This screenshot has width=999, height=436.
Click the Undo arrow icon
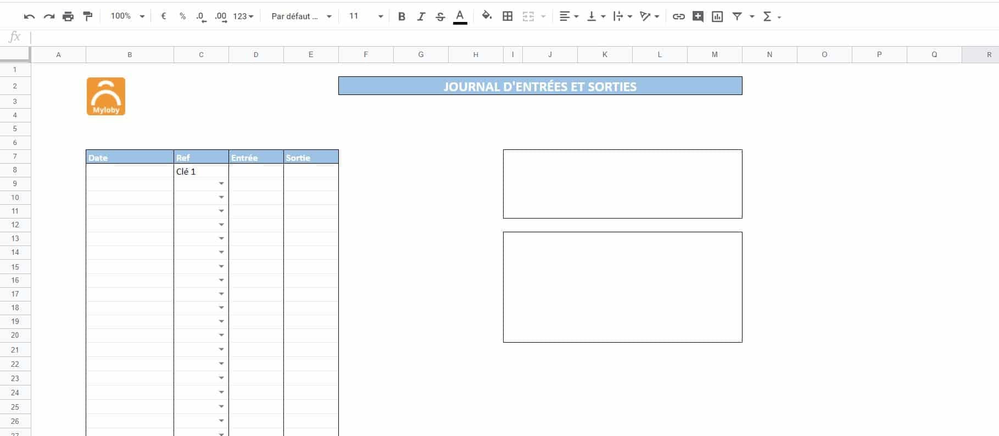[x=29, y=16]
